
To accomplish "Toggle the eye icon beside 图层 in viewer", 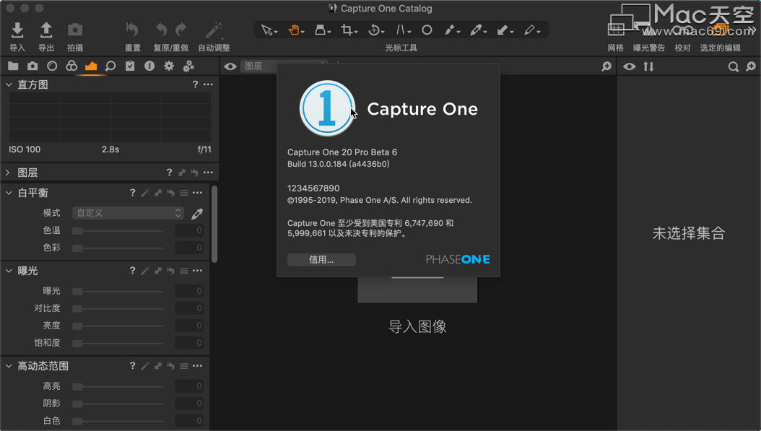I will point(230,66).
